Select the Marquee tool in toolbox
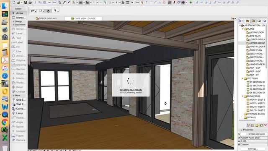Image resolution: width=268 pixels, height=151 pixels. (18, 18)
